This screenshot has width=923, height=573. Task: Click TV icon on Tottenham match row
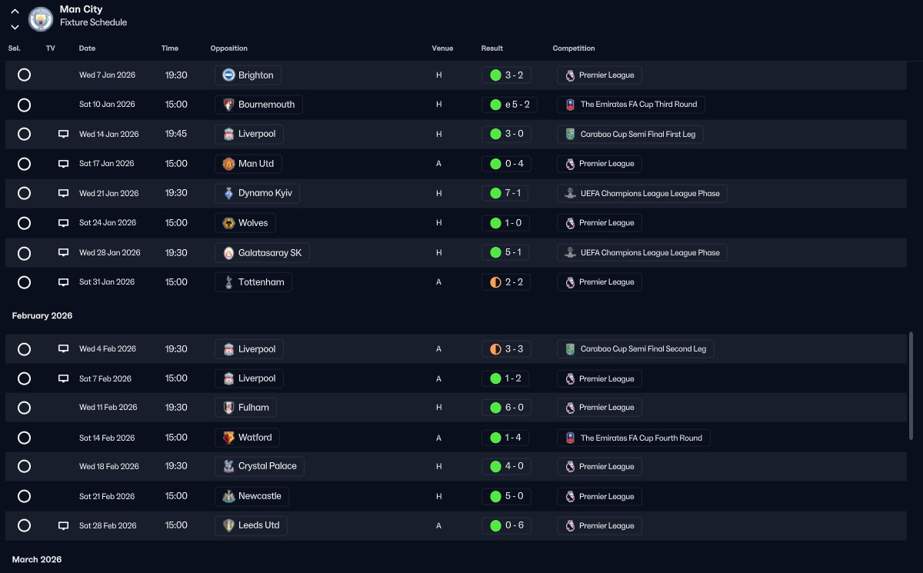click(63, 282)
